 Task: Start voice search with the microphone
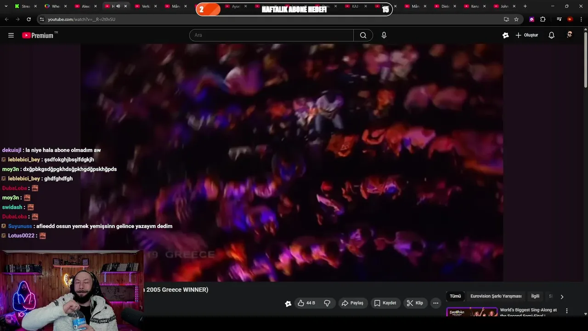click(384, 35)
